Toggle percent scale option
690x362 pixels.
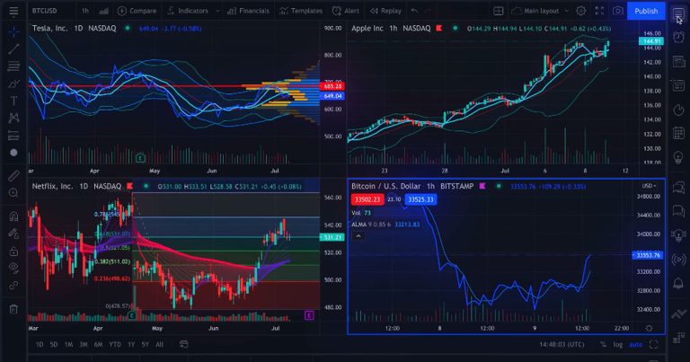click(604, 344)
